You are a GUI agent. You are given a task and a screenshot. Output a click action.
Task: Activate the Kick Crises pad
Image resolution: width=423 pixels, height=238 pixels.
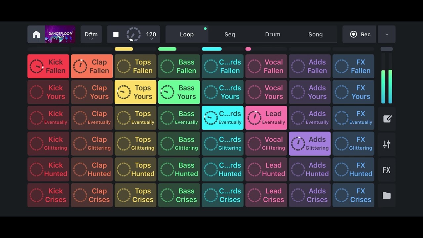(48, 195)
